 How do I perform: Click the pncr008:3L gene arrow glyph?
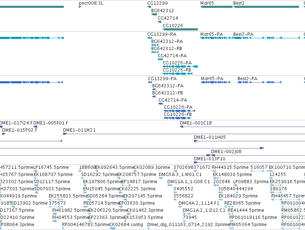pyautogui.click(x=80, y=7)
